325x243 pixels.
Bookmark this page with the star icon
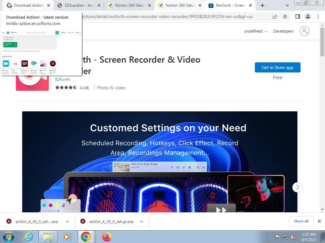[x=285, y=16]
